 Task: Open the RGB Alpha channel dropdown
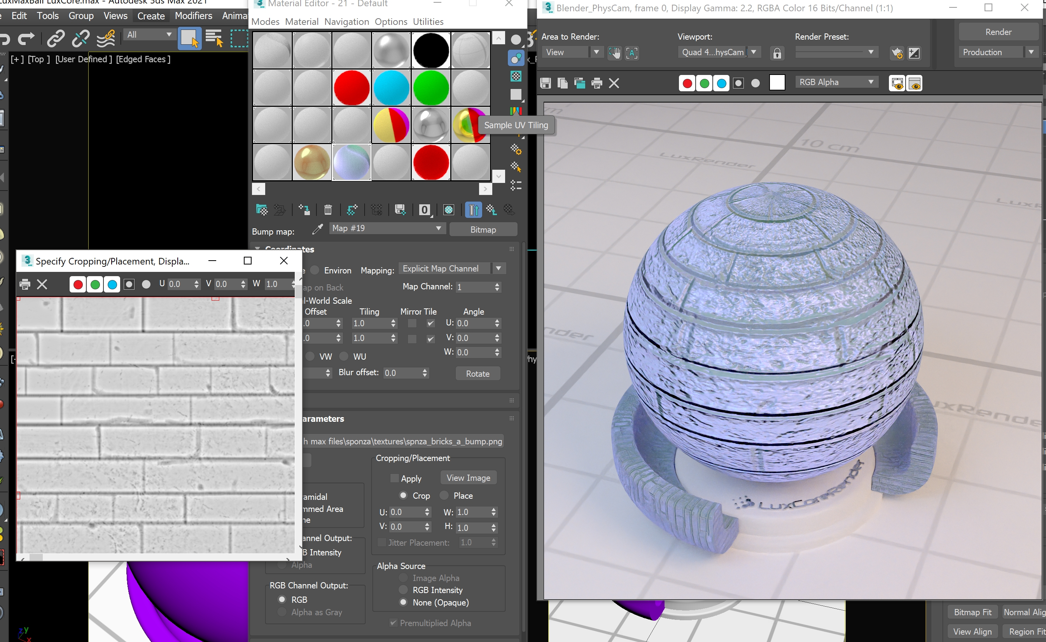pyautogui.click(x=836, y=82)
